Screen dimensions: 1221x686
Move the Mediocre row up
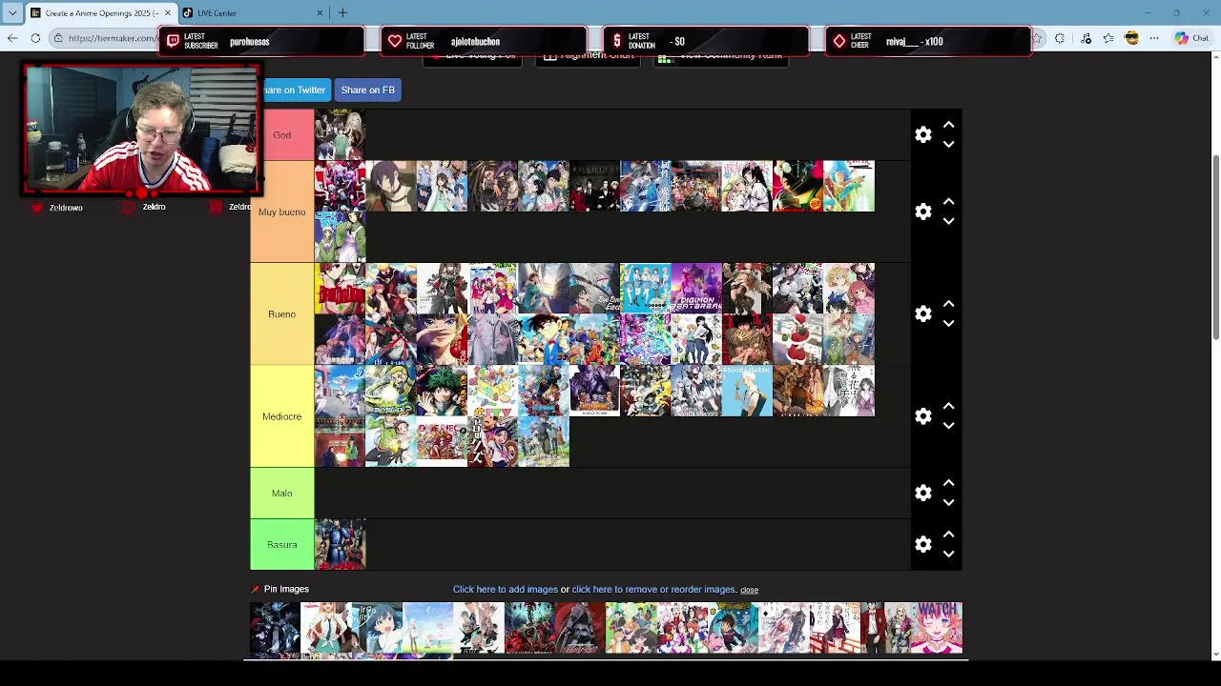948,406
